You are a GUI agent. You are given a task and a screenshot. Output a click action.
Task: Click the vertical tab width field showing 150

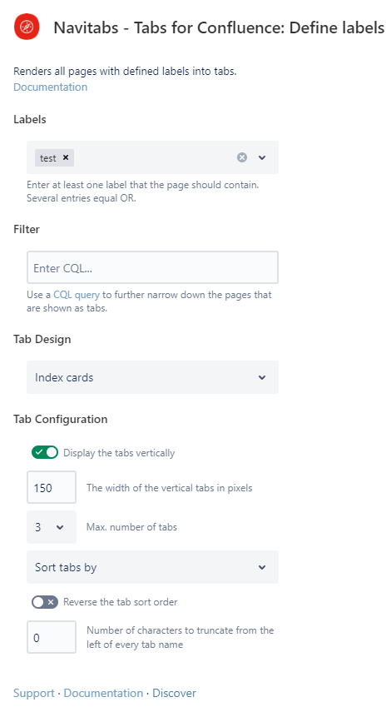pos(52,487)
